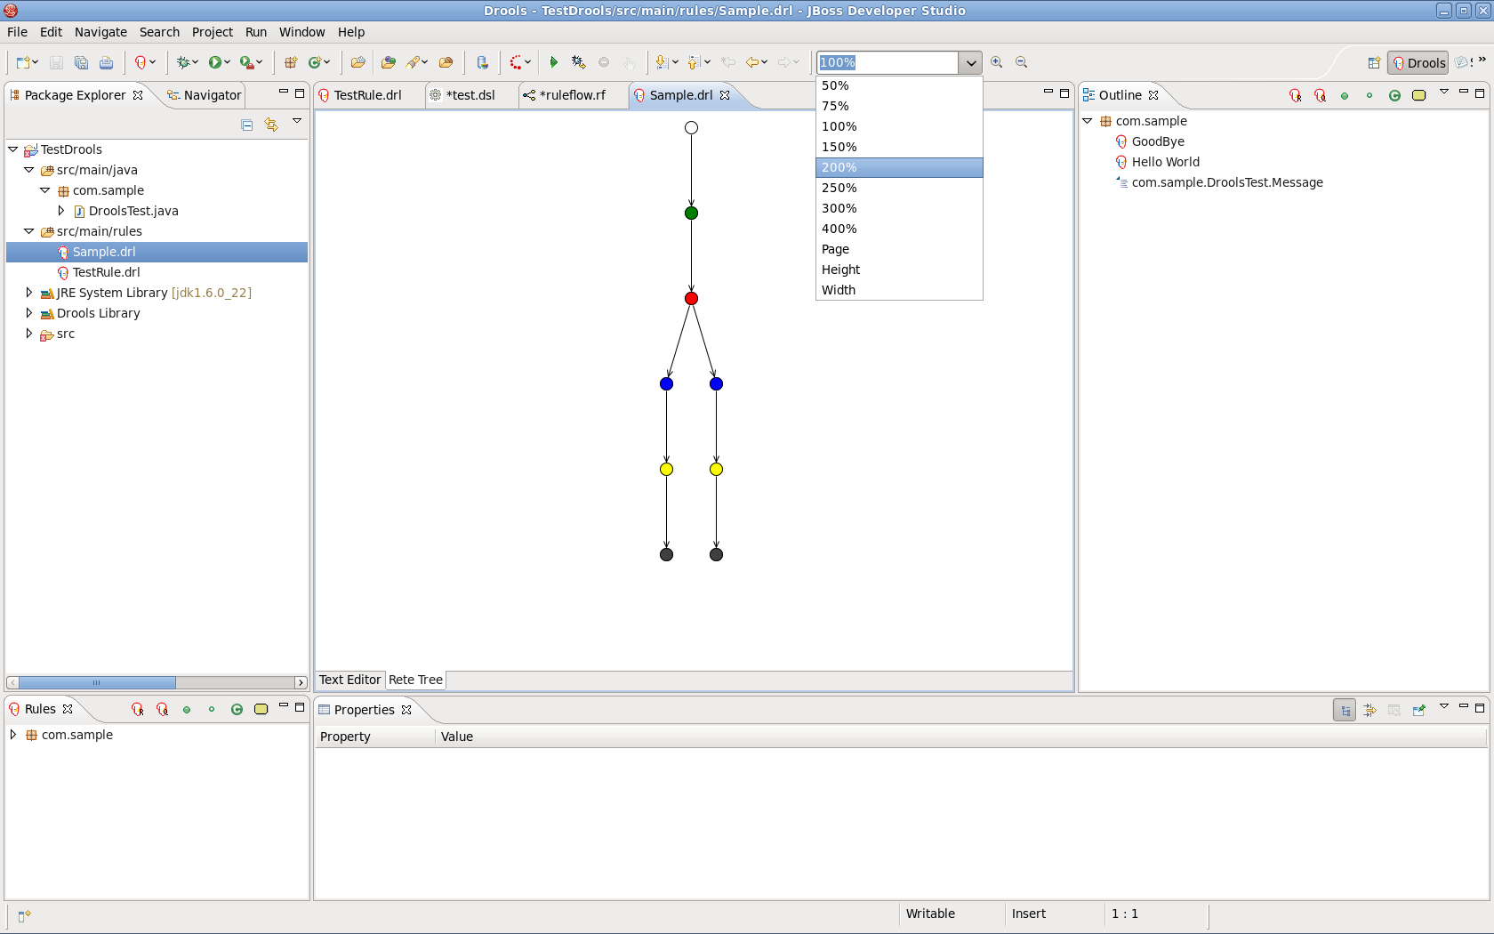Toggle Show Categories in Properties view

click(x=1345, y=710)
